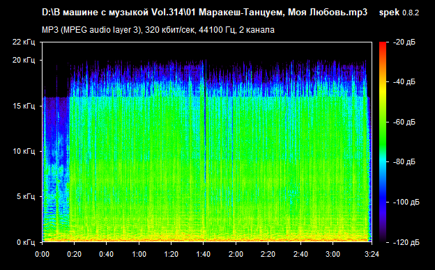Click the 5 кГц frequency axis label
The image size is (435, 270).
[x=26, y=197]
